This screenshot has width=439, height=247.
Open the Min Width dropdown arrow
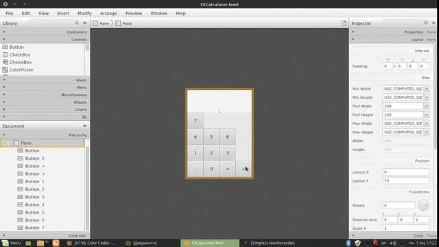point(427,89)
